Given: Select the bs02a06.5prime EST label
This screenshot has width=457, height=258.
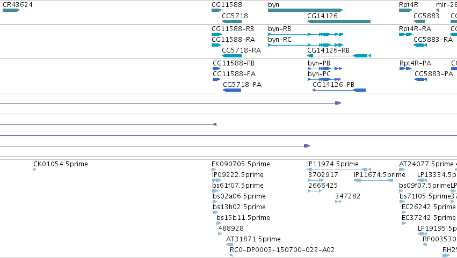Looking at the screenshot, I should click(x=240, y=196).
